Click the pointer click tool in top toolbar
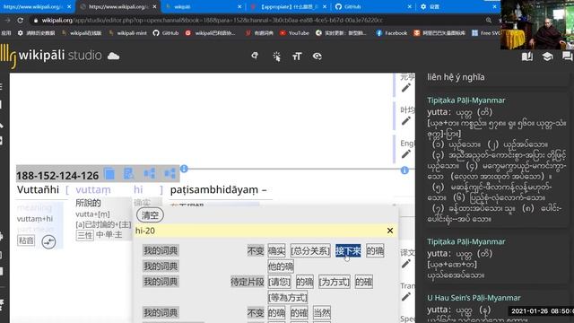The height and width of the screenshot is (323, 574). click(x=276, y=57)
